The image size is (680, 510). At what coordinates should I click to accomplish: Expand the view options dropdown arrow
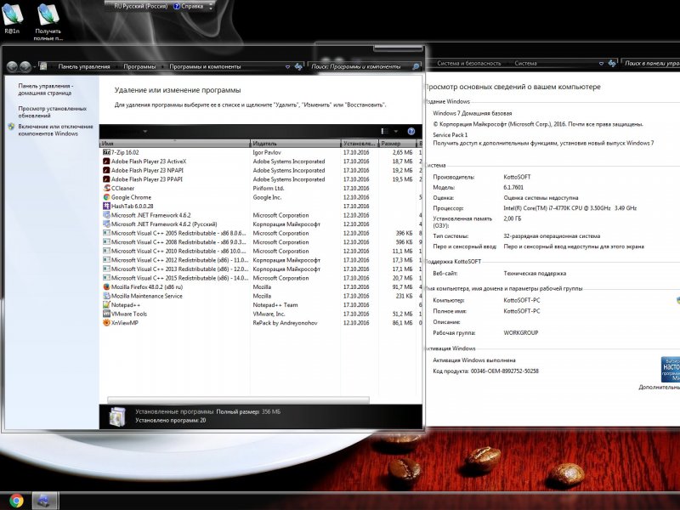coord(396,132)
